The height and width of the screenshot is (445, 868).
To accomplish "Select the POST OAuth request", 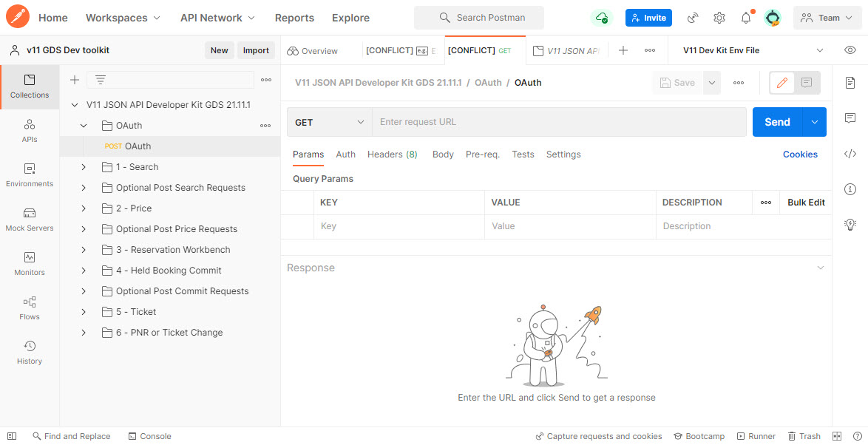I will 170,146.
